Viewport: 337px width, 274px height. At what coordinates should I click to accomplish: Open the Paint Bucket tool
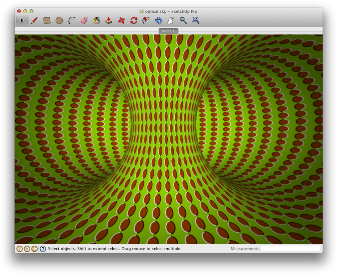click(x=97, y=20)
